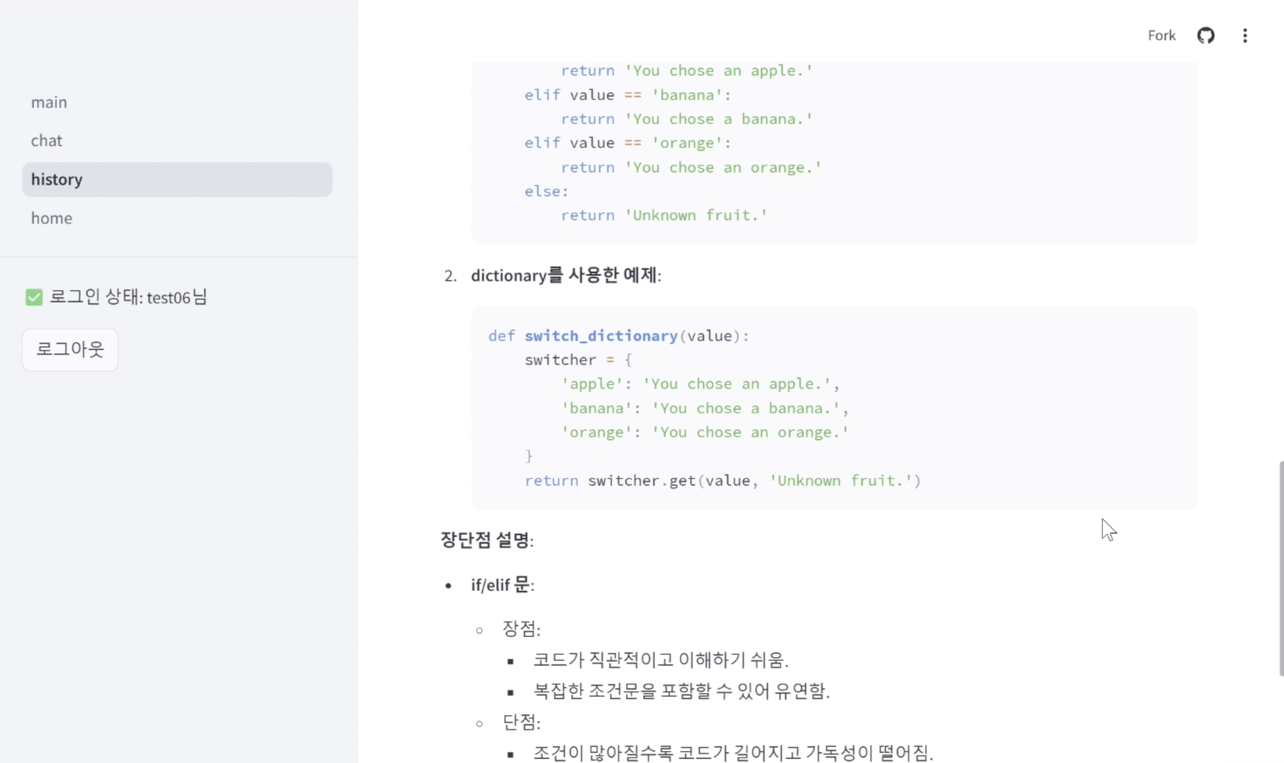This screenshot has width=1284, height=763.
Task: Click the line return 'You chose an orange.'
Action: coord(692,167)
